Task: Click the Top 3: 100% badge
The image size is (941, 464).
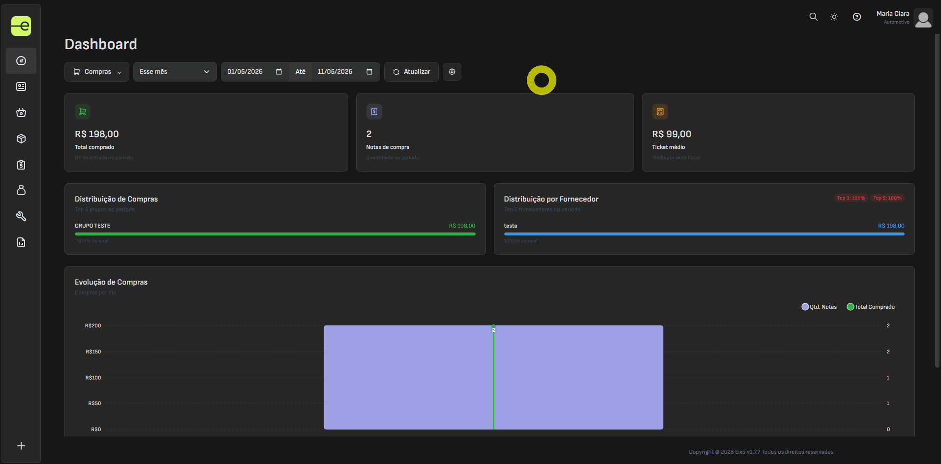Action: [x=851, y=198]
